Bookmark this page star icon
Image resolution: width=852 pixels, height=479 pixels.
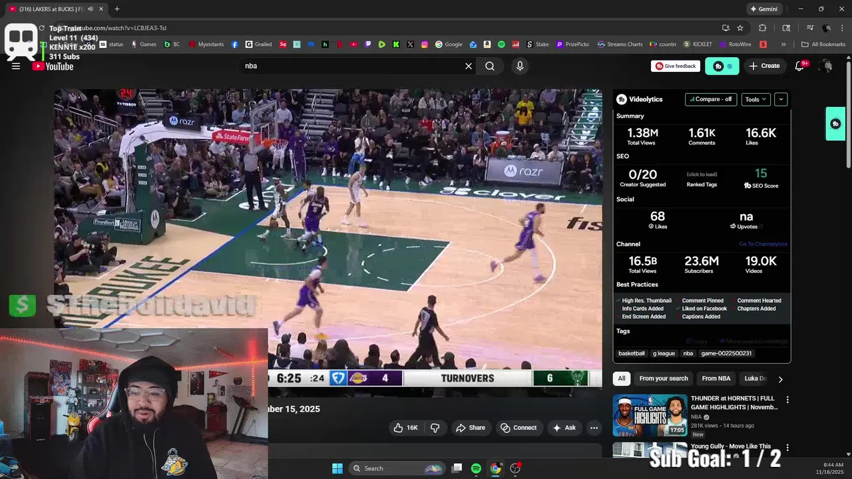coord(740,28)
